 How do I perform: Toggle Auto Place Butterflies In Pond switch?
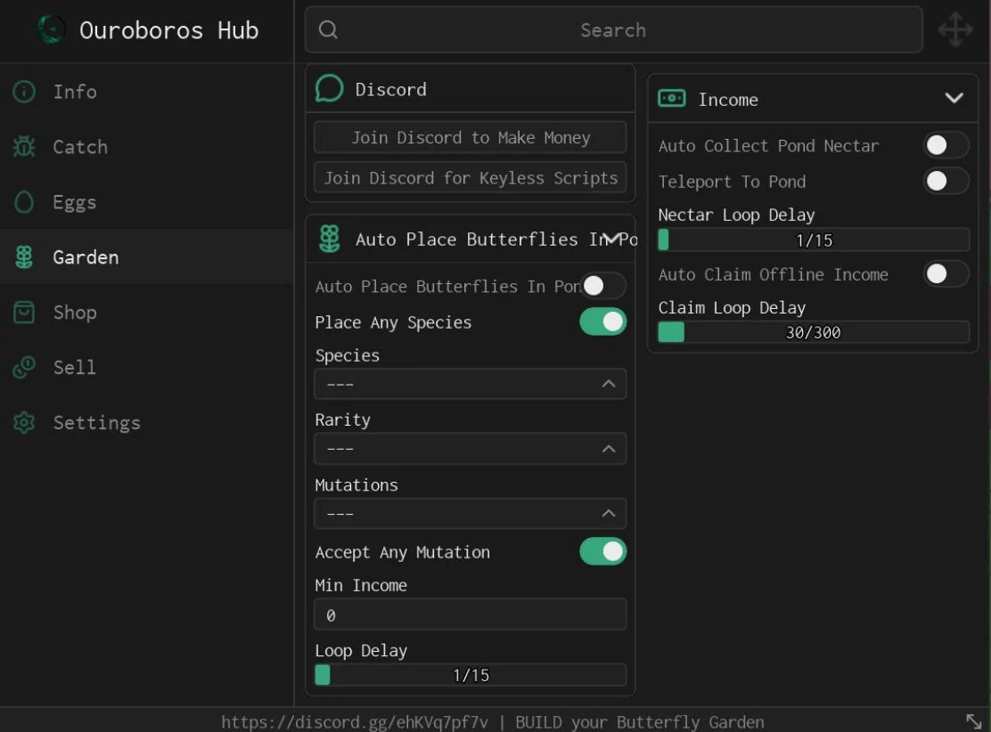point(603,286)
